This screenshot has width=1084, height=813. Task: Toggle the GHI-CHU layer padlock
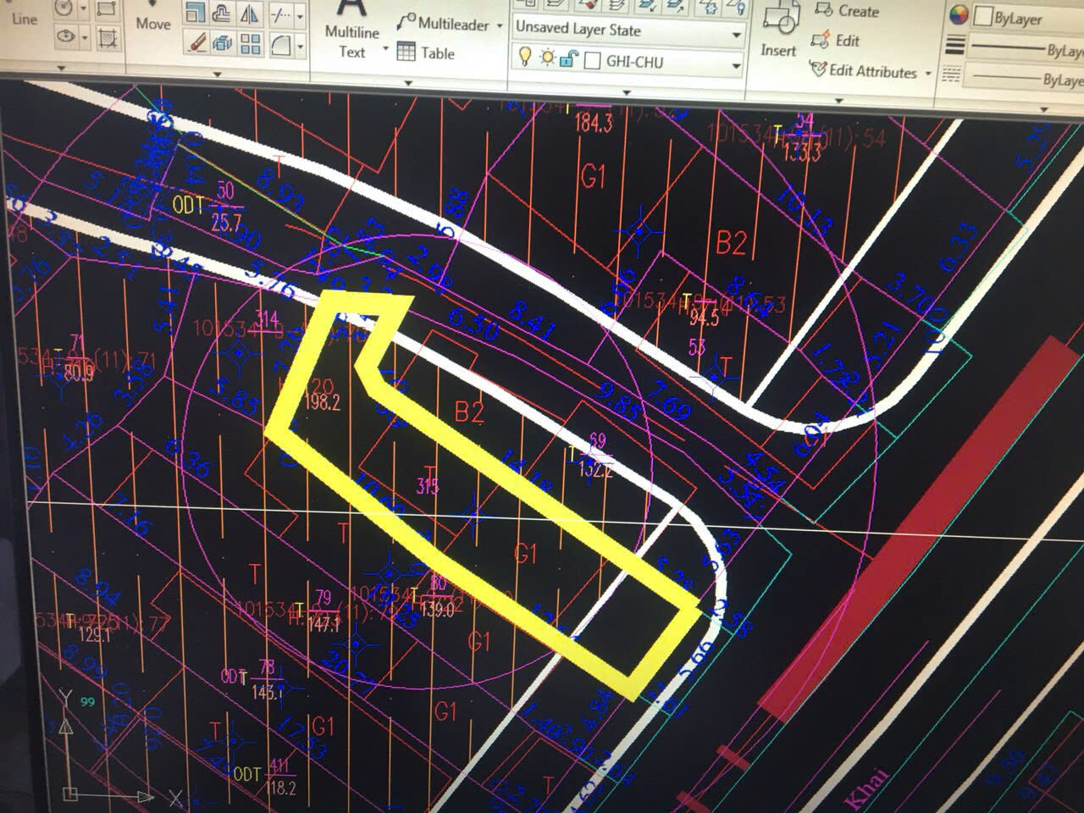569,59
